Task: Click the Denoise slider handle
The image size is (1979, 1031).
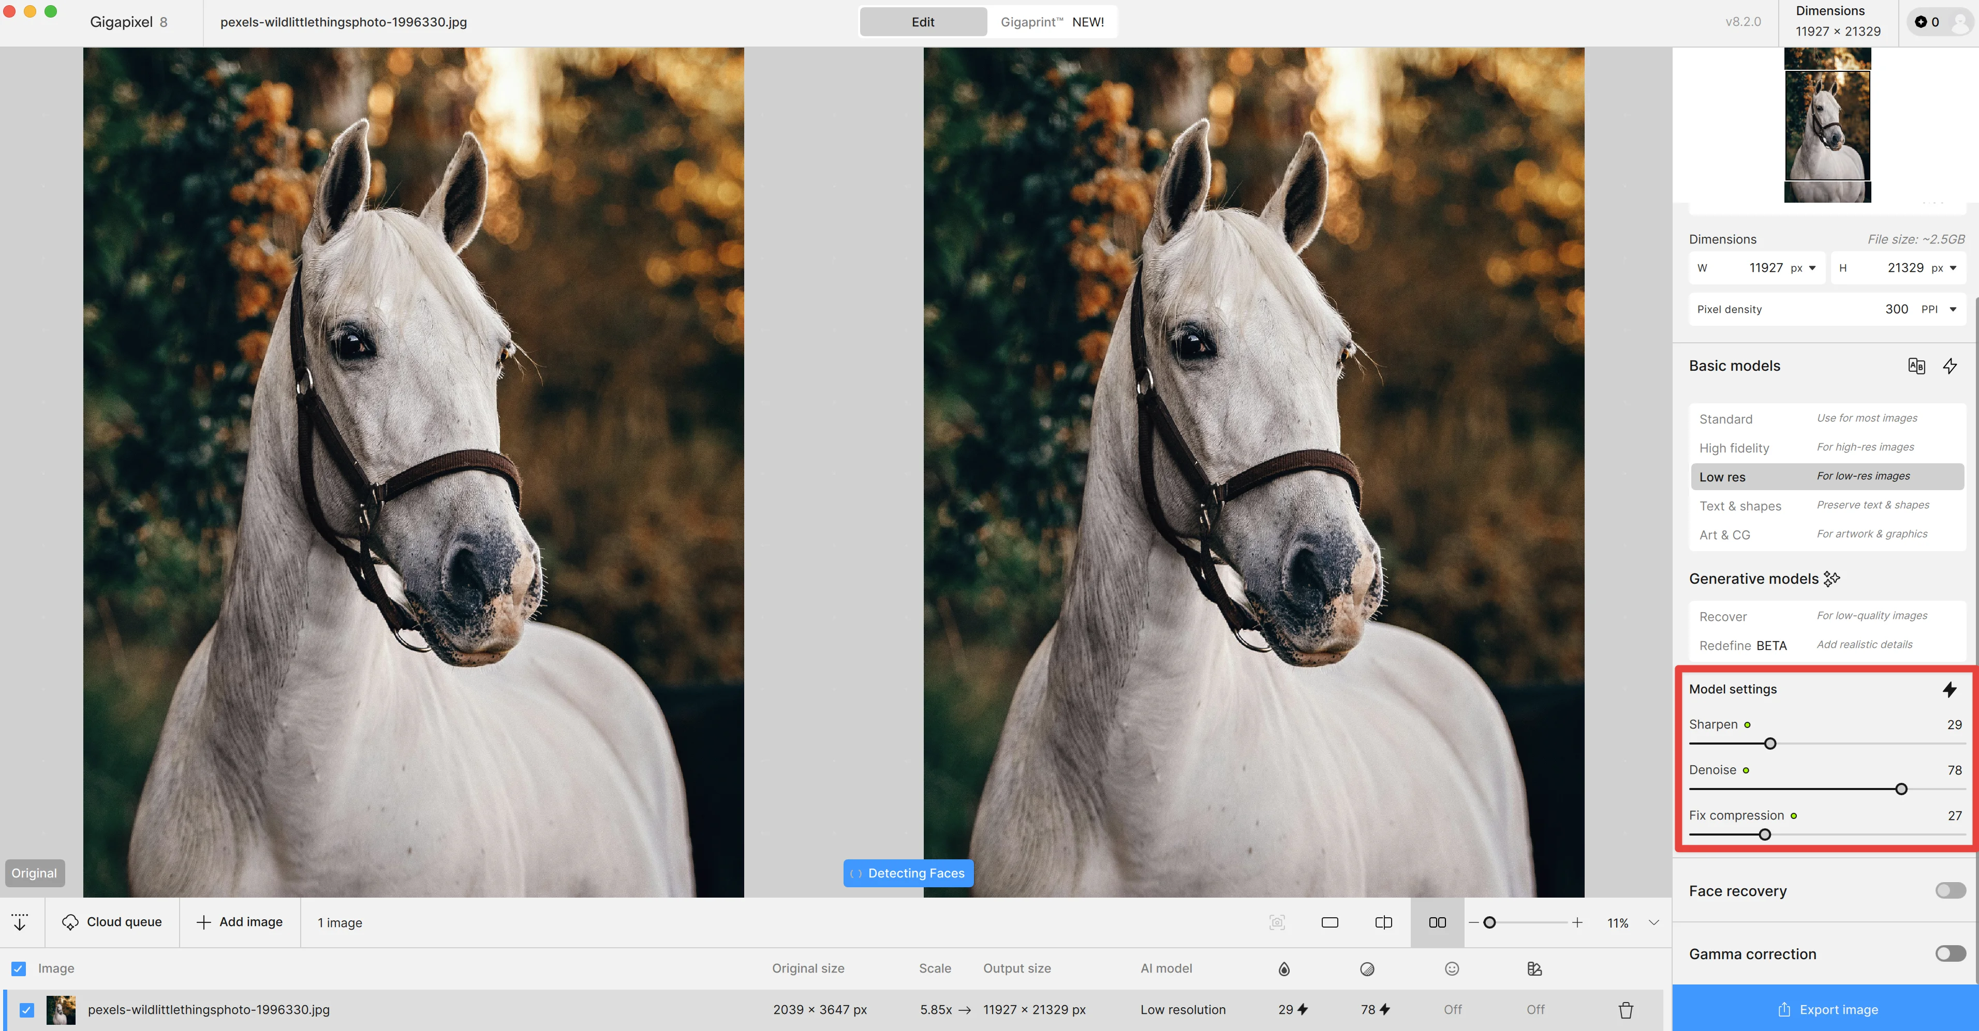Action: tap(1901, 789)
